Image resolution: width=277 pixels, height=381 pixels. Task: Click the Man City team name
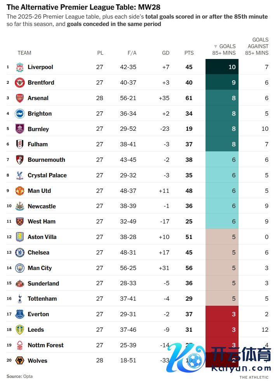coord(40,268)
